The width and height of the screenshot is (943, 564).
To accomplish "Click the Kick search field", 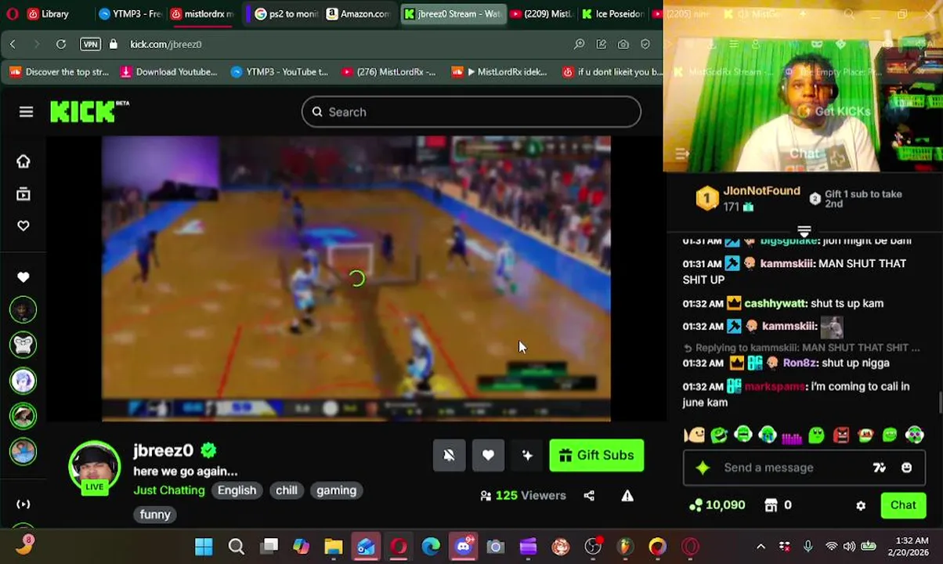I will pos(471,112).
